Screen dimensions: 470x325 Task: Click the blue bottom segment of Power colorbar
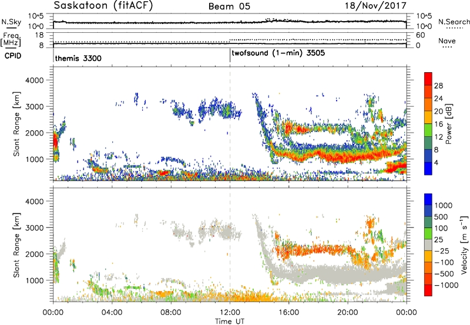[428, 168]
